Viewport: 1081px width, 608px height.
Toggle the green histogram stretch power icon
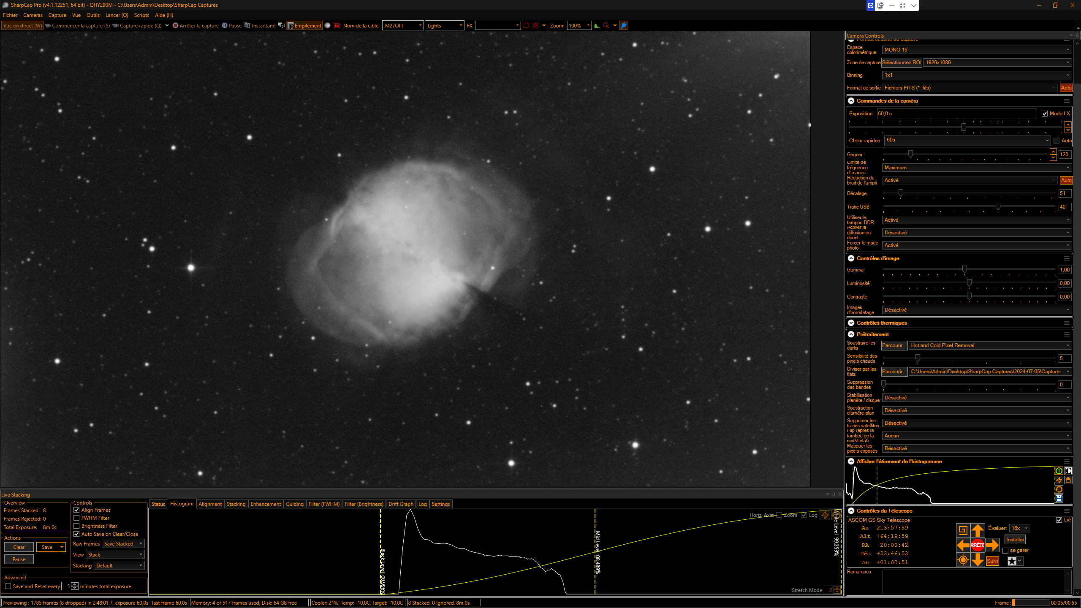click(x=1059, y=471)
